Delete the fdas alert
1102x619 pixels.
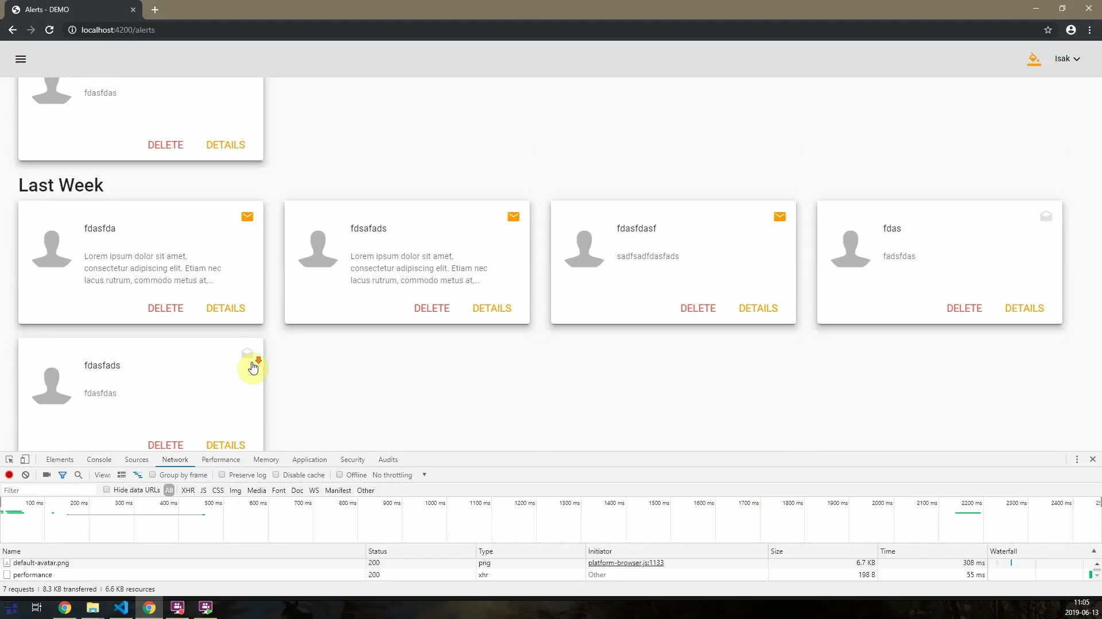point(964,308)
